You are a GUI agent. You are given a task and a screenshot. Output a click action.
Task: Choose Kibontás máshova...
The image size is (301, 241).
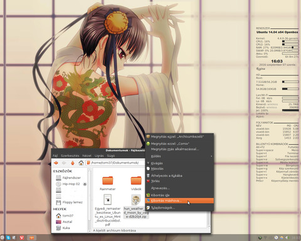179,201
